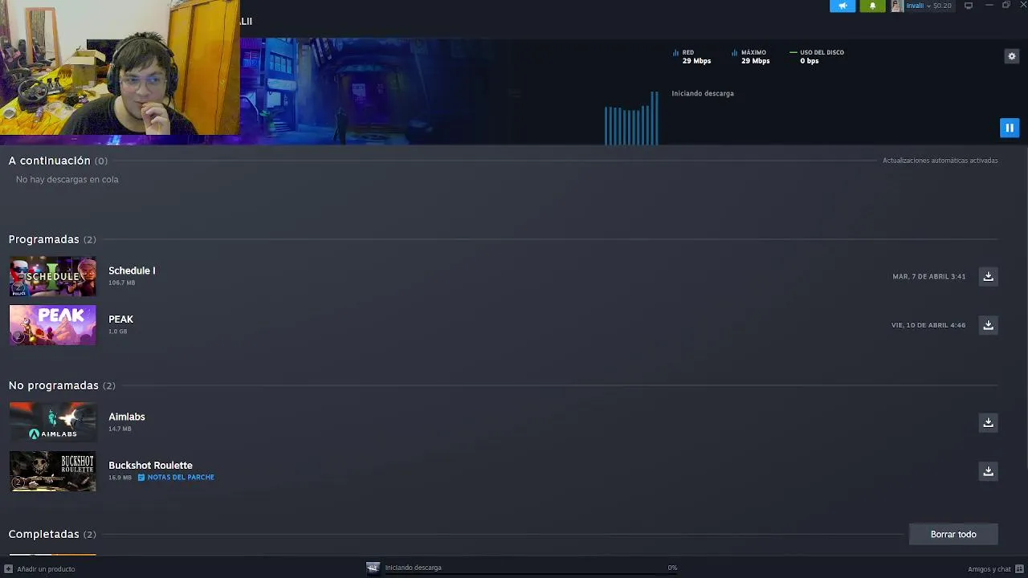Click the MÁXIMO peak speed stat

pyautogui.click(x=751, y=56)
